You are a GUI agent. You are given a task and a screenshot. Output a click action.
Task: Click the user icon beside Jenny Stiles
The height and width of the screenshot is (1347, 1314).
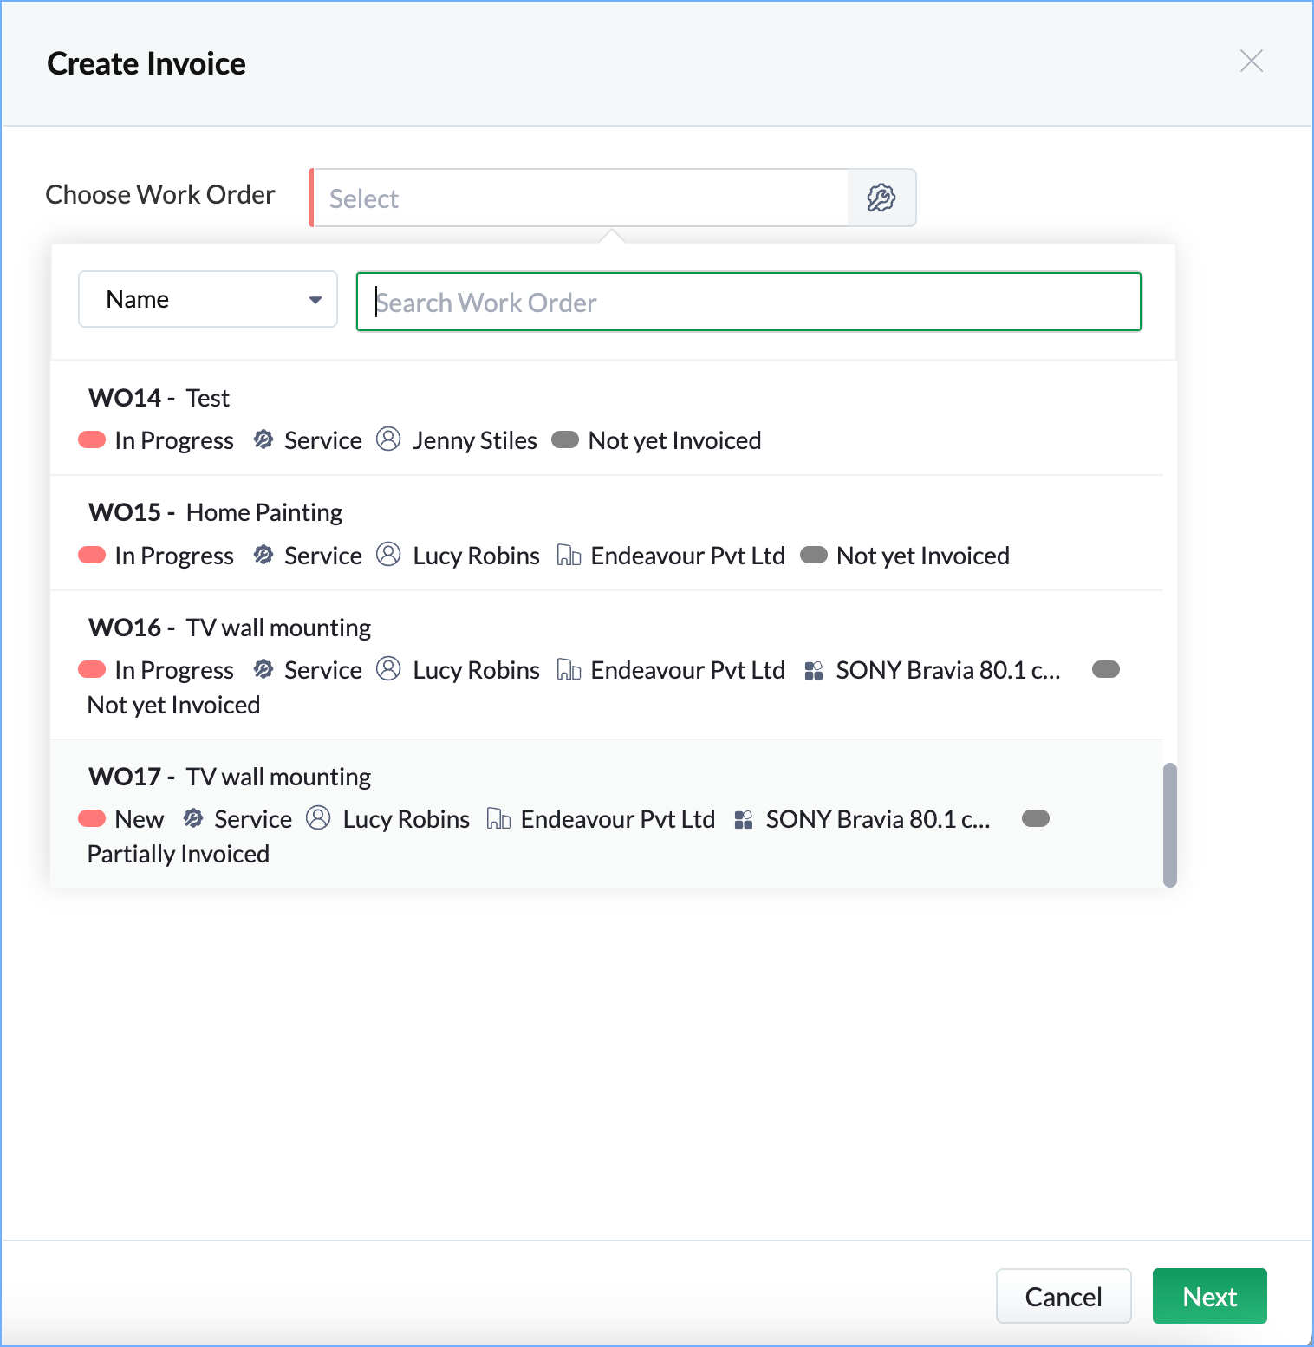point(388,439)
